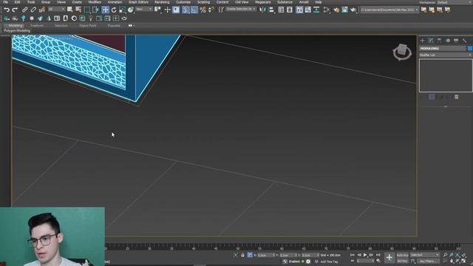The width and height of the screenshot is (473, 266).
Task: Switch to the Freeform ribbon tab
Action: coord(37,26)
